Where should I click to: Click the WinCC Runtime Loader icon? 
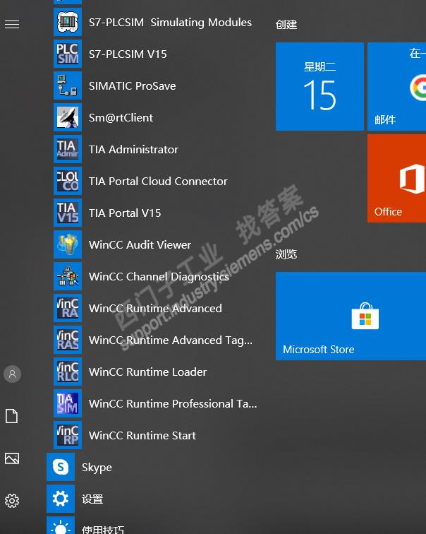click(x=68, y=372)
